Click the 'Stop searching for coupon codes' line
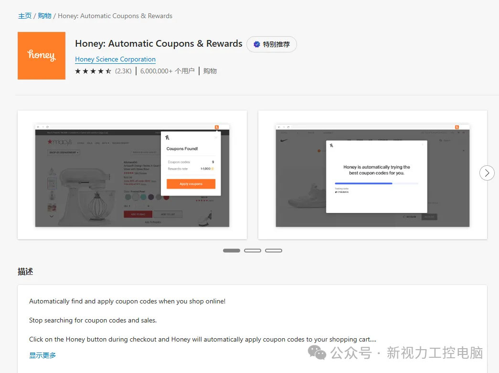This screenshot has width=499, height=373. [x=93, y=320]
